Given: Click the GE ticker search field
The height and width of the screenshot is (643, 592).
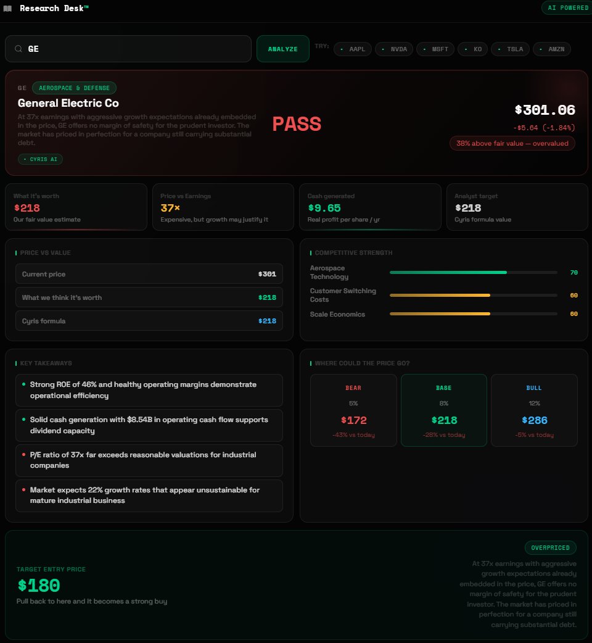Looking at the screenshot, I should [x=128, y=49].
